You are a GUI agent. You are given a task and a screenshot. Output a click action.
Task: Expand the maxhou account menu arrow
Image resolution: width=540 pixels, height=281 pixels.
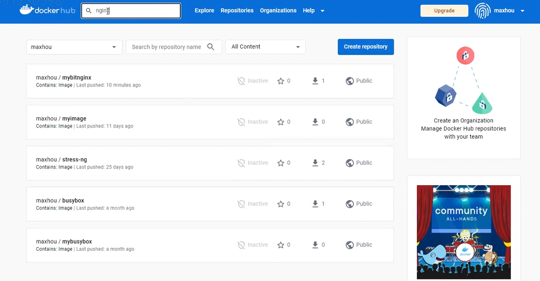(522, 11)
